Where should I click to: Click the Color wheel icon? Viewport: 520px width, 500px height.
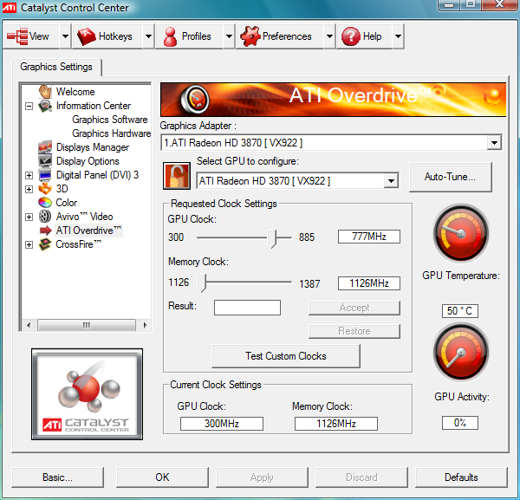pos(45,202)
